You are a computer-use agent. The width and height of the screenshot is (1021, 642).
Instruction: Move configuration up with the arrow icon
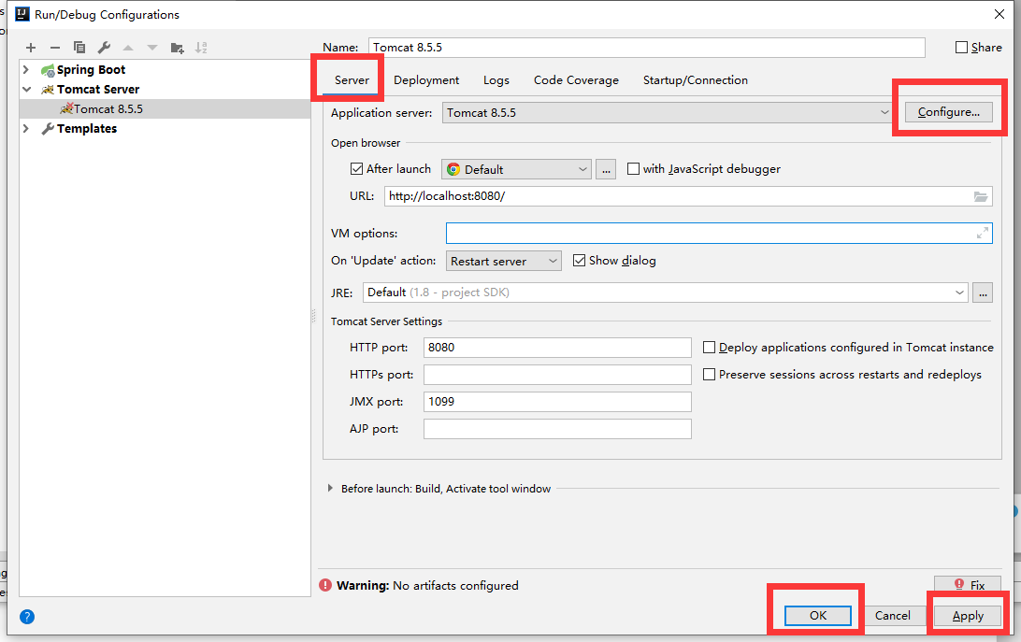tap(128, 48)
